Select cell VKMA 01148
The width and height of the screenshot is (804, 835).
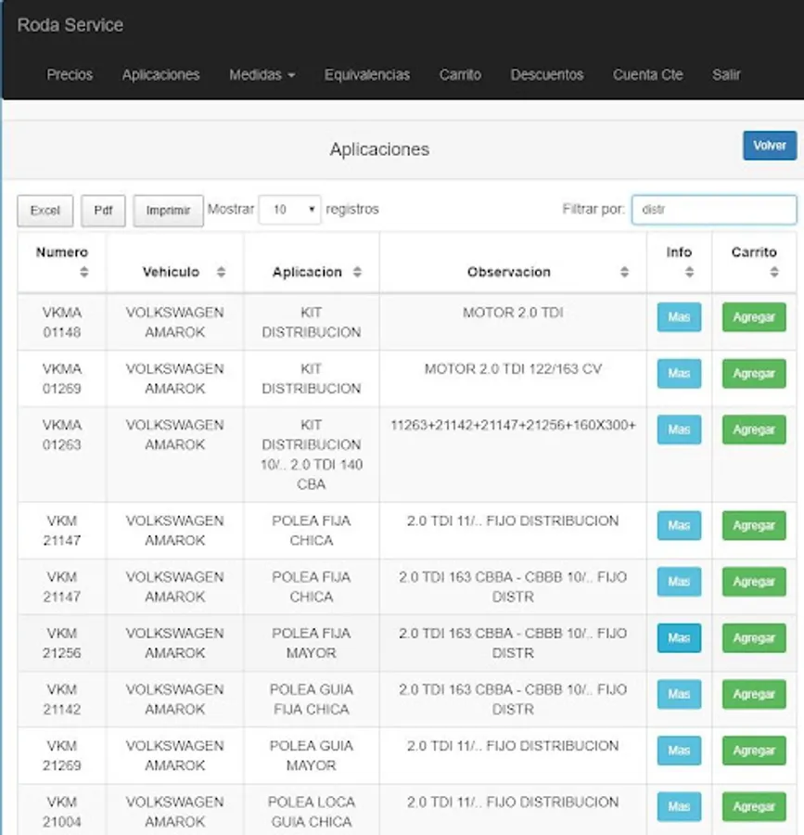[62, 322]
